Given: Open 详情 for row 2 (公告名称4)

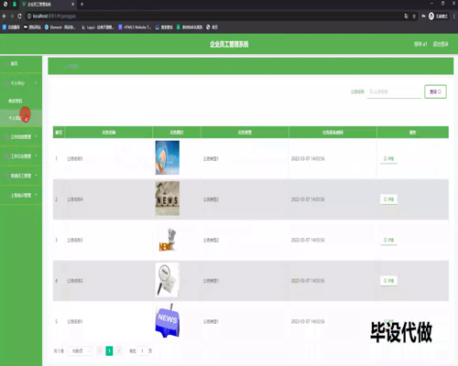Looking at the screenshot, I should point(388,199).
